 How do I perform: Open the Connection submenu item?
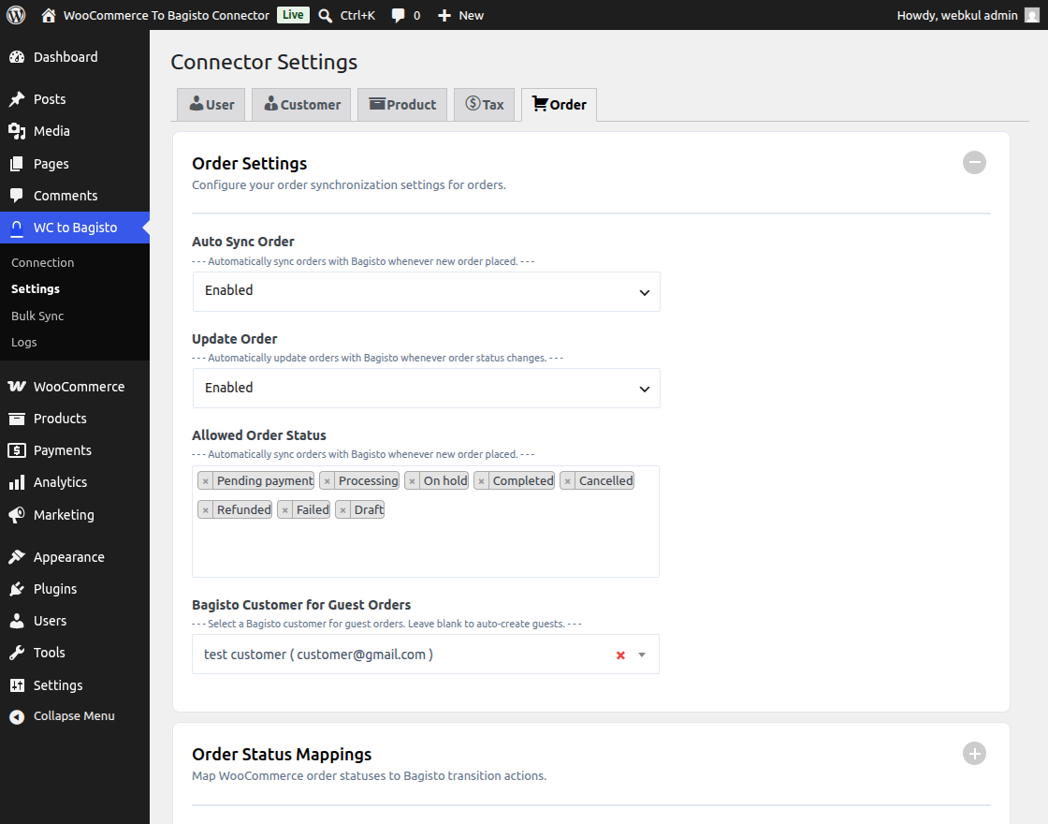coord(43,263)
